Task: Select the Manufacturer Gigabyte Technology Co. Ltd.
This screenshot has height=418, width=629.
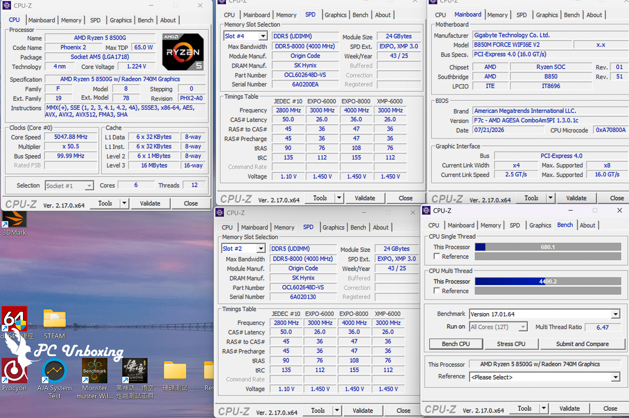Action: [550, 35]
